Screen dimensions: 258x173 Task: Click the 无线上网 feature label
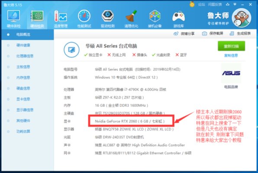click(x=116, y=55)
